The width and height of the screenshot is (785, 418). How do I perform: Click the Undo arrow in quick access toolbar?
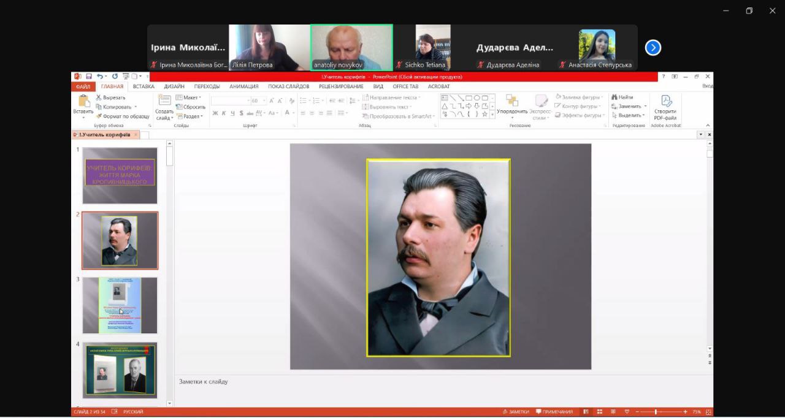click(99, 77)
